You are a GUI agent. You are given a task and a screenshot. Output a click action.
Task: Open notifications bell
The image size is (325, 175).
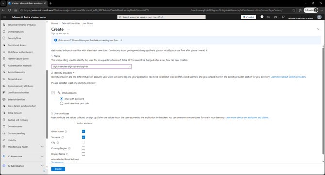261,17
